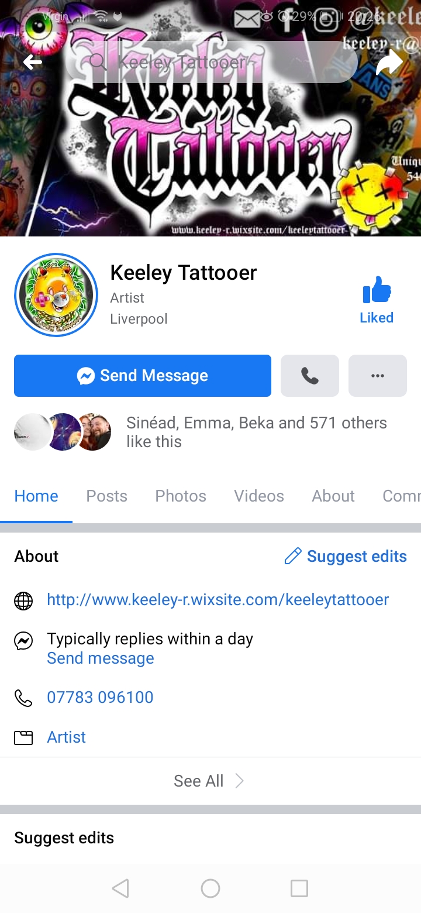
Task: Tap the globe website icon
Action: pos(23,601)
